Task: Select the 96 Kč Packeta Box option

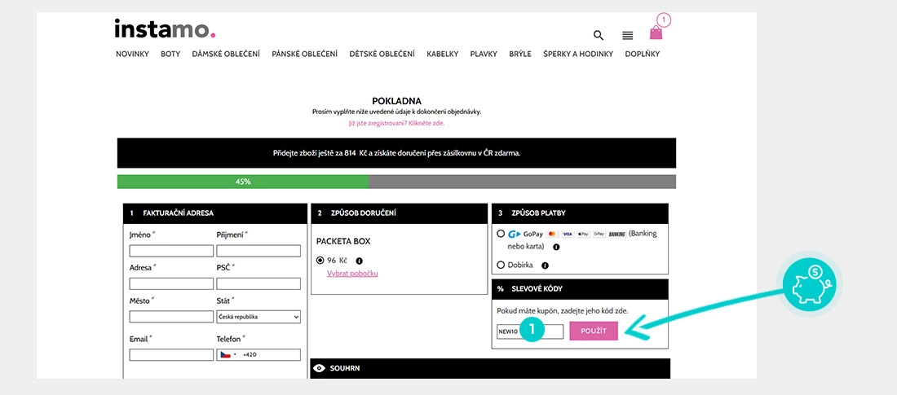Action: (x=320, y=260)
